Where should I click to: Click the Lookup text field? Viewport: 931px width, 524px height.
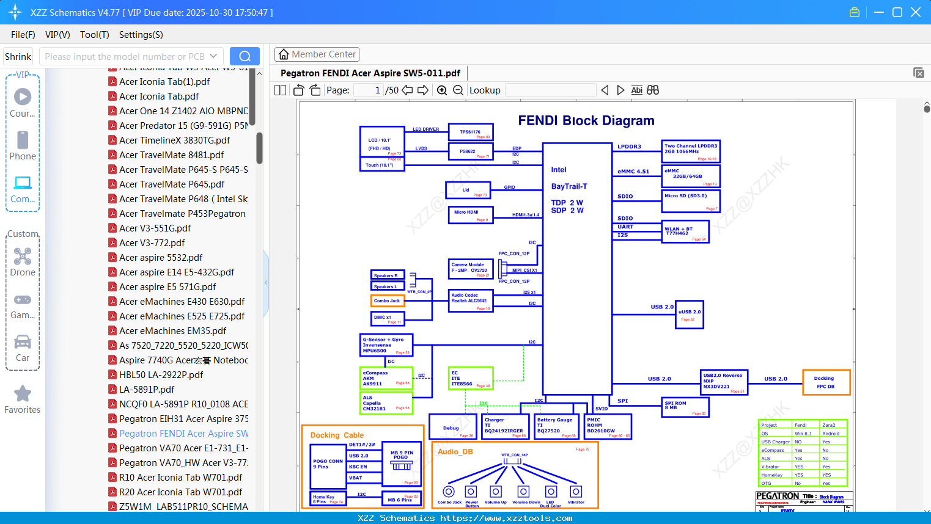pyautogui.click(x=551, y=90)
